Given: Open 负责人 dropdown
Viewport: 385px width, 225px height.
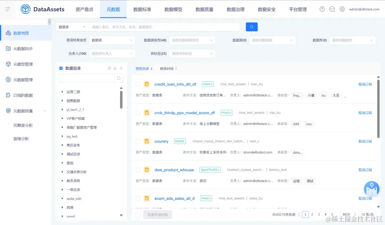Looking at the screenshot, I should pos(112,53).
